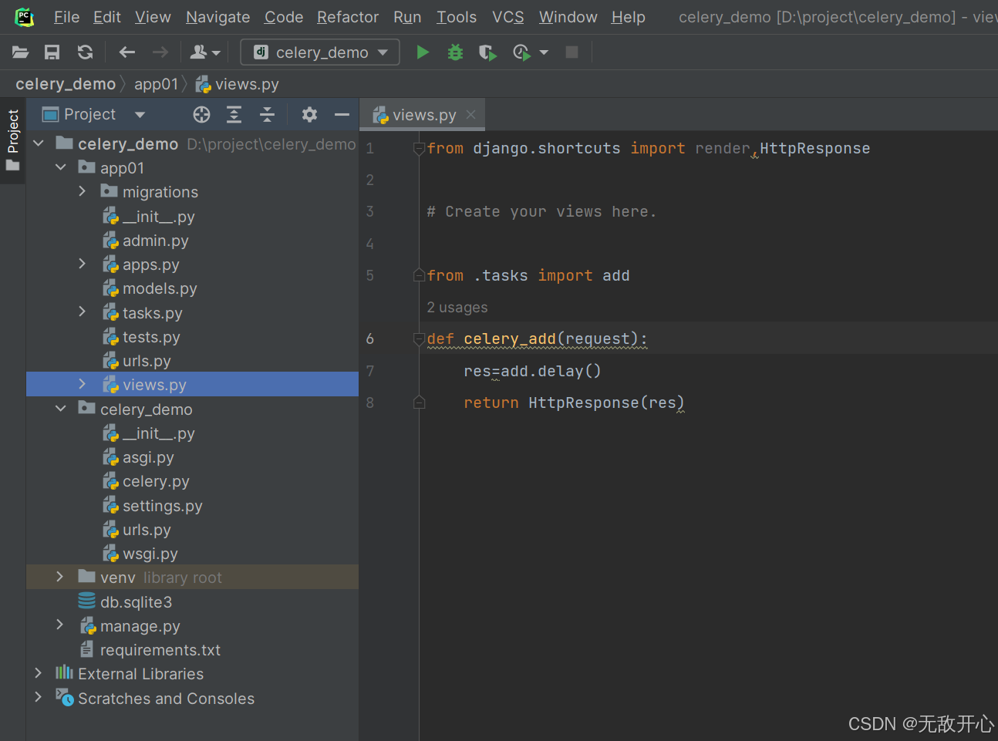The height and width of the screenshot is (741, 998).
Task: Expand the migrations folder
Action: 83,191
